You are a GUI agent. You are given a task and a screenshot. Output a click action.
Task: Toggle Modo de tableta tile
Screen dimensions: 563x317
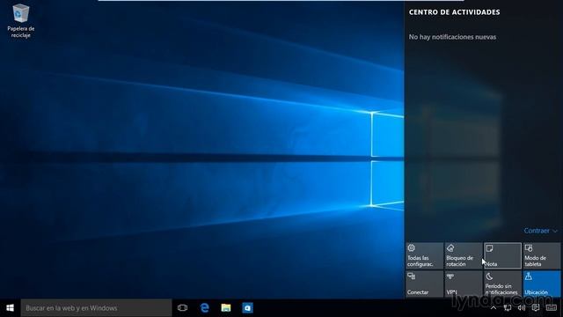coord(542,255)
